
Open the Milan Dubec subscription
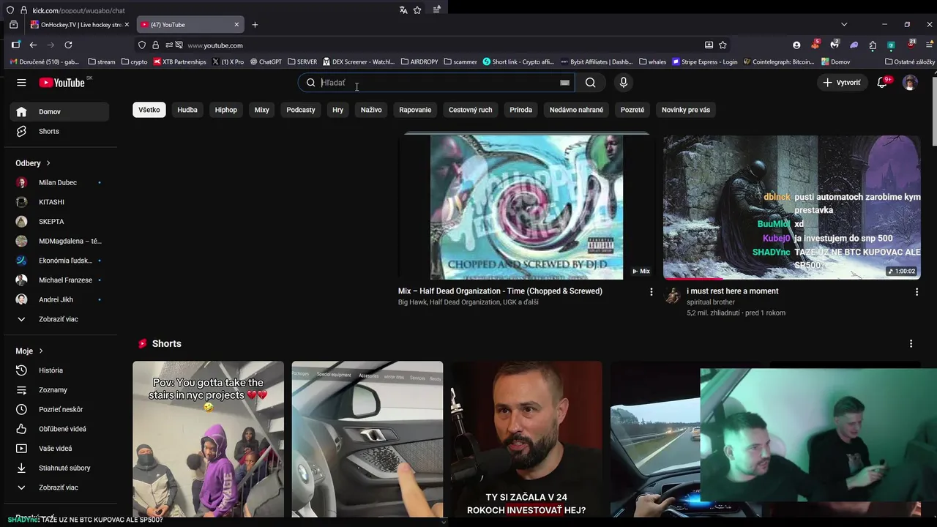[59, 182]
